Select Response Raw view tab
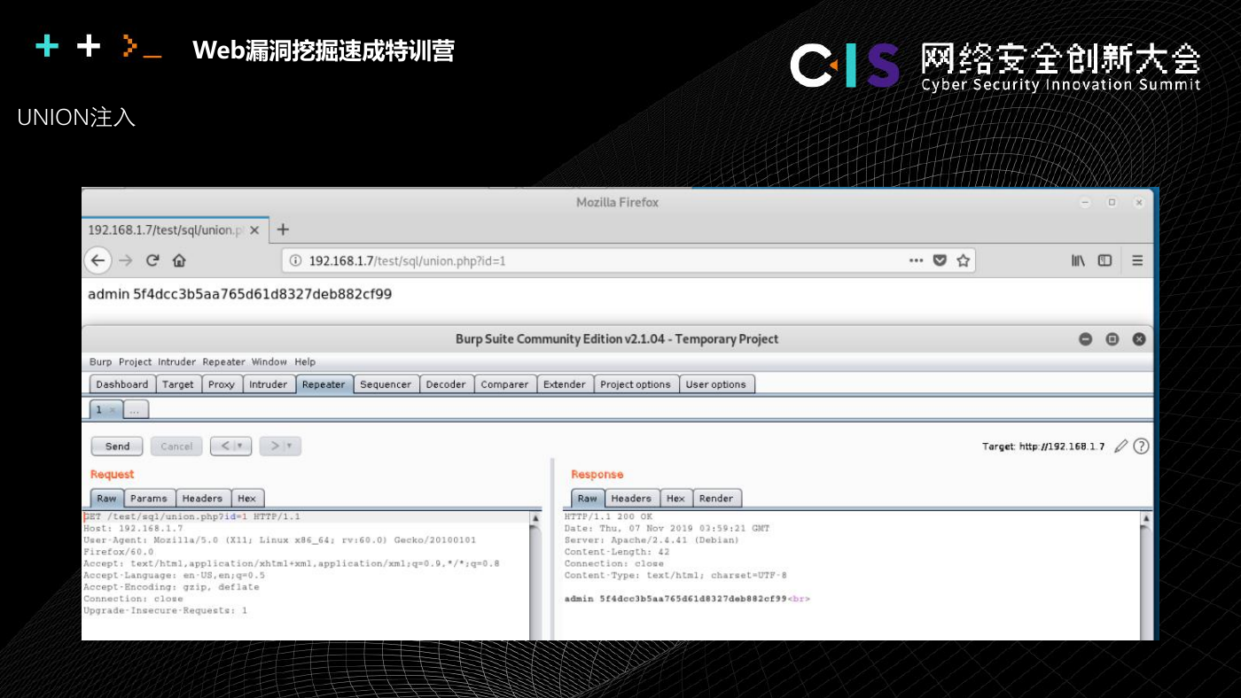Viewport: 1241px width, 698px height. coord(588,499)
